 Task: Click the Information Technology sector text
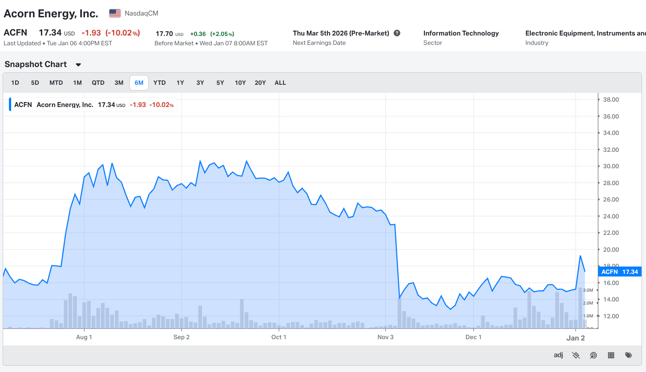click(x=461, y=33)
